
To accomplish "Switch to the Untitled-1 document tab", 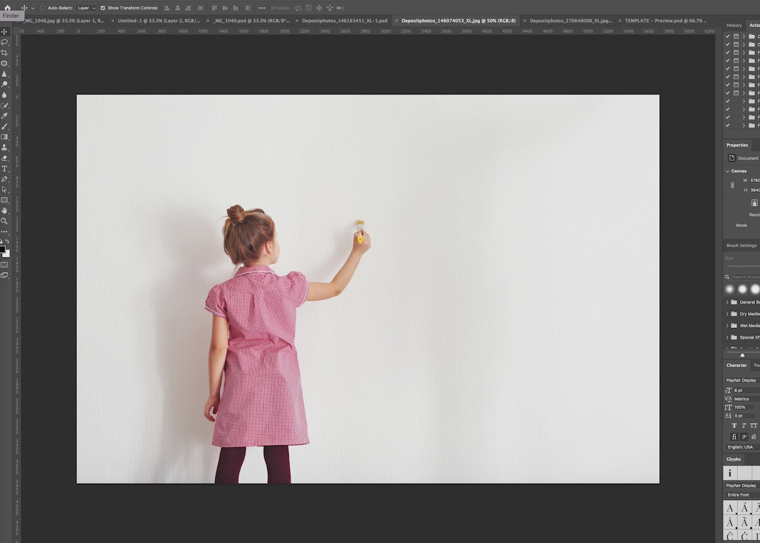I will click(x=159, y=21).
